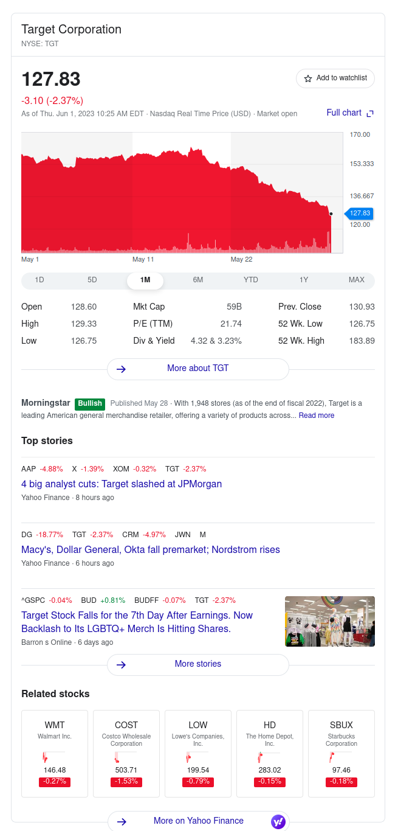Screen dimensions: 398x831
Task: Click the arrow icon beside More on Yahoo Finance
Action: point(122,821)
